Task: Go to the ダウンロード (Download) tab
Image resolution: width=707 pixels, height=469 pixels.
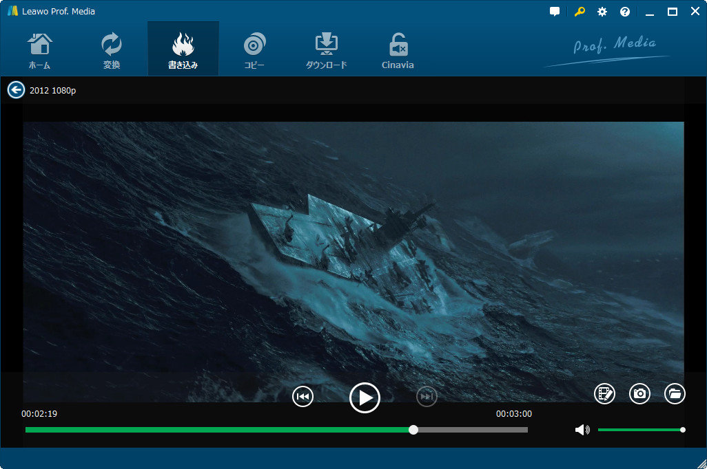Action: point(327,51)
